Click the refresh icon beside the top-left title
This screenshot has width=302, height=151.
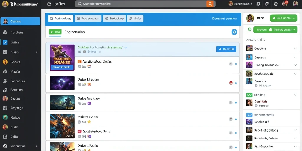click(x=49, y=4)
